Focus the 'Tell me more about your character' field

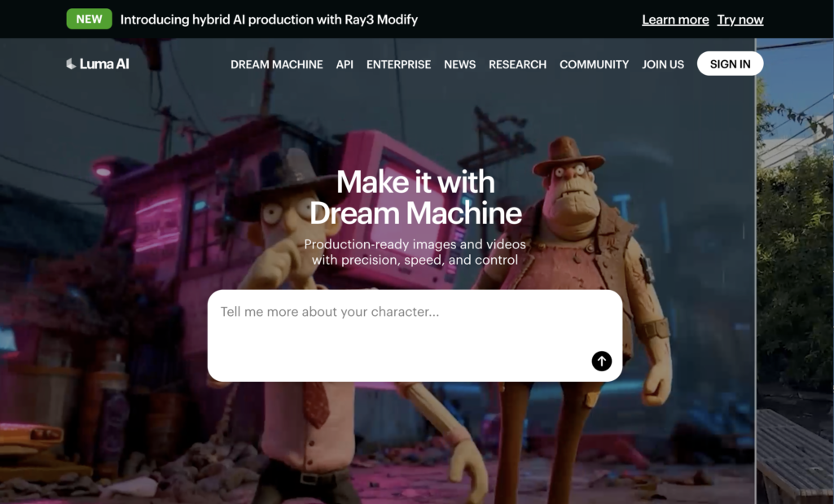pyautogui.click(x=399, y=326)
